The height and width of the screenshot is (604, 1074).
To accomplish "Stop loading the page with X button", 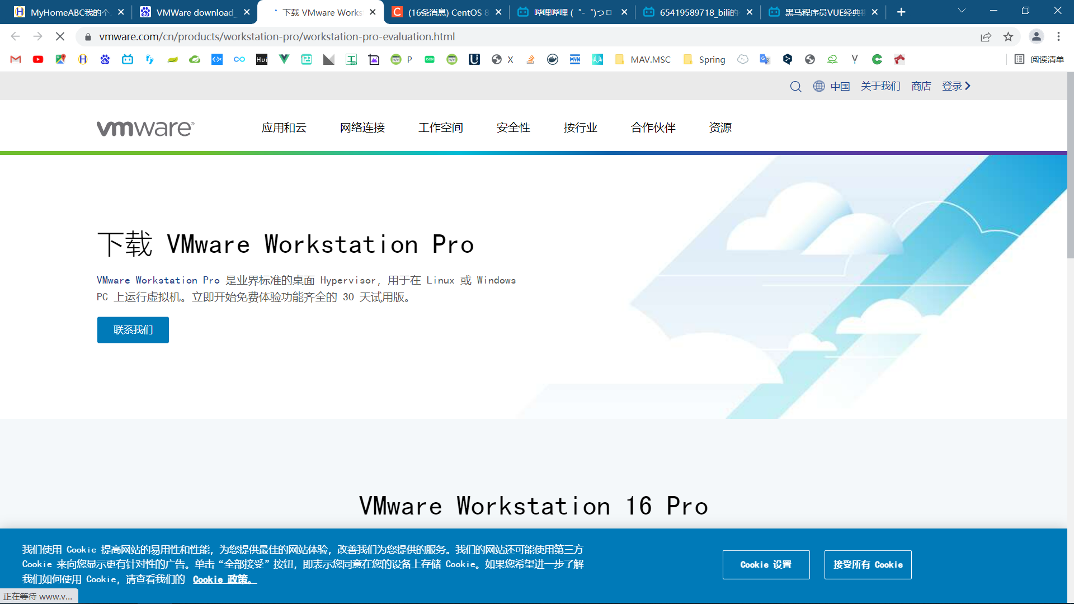I will point(60,37).
